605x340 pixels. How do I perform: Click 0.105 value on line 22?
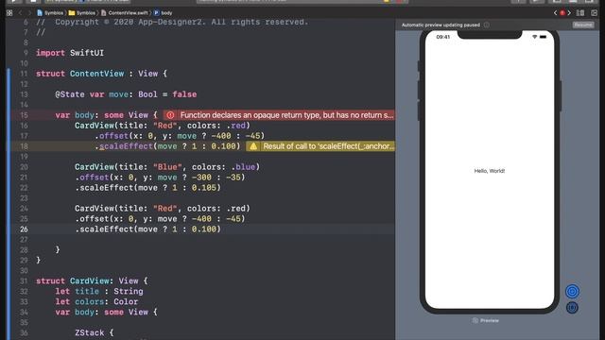point(204,188)
